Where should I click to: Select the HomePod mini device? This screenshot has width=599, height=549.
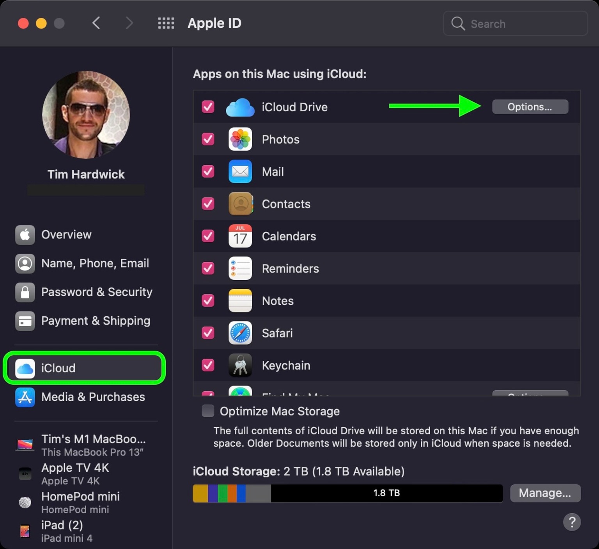(x=86, y=503)
